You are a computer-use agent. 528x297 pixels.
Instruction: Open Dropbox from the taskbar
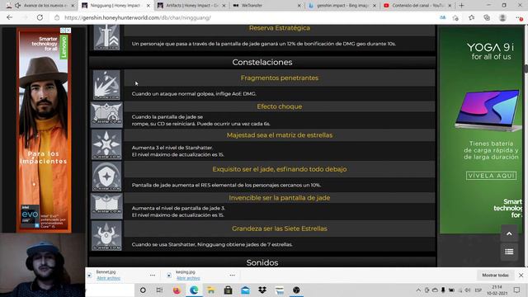[x=262, y=290]
